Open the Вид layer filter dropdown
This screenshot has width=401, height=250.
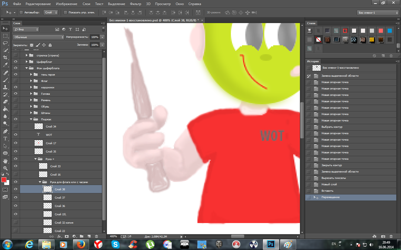point(26,29)
